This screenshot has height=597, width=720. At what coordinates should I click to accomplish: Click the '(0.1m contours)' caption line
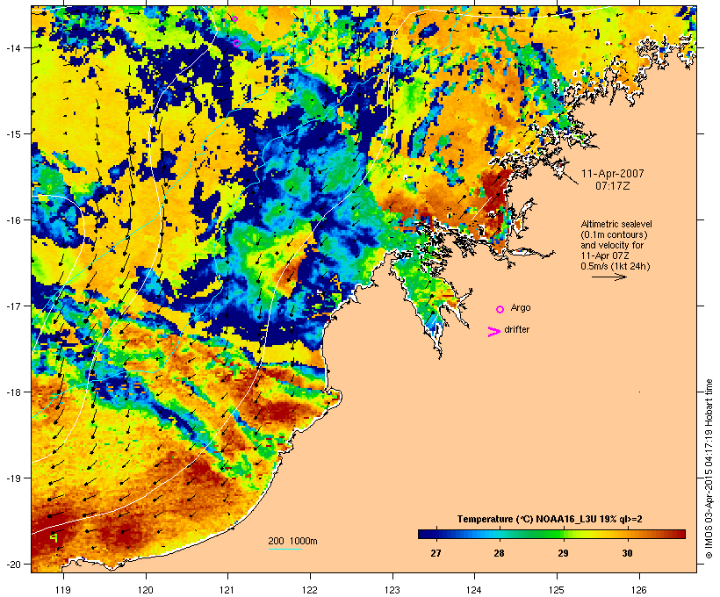(615, 234)
